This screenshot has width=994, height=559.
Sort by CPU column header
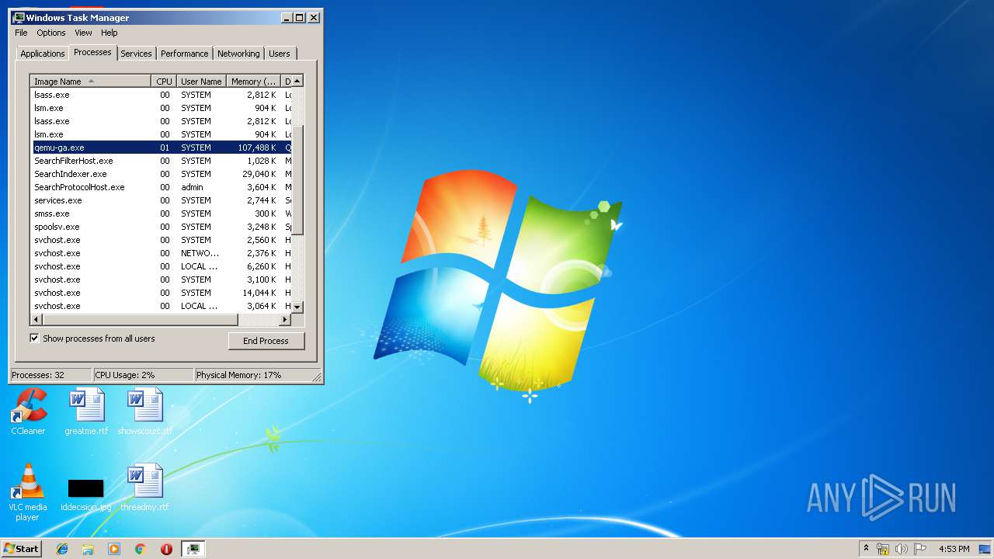coord(163,81)
